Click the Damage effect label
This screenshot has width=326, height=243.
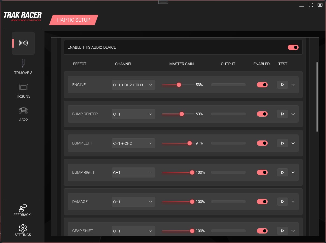tap(80, 202)
